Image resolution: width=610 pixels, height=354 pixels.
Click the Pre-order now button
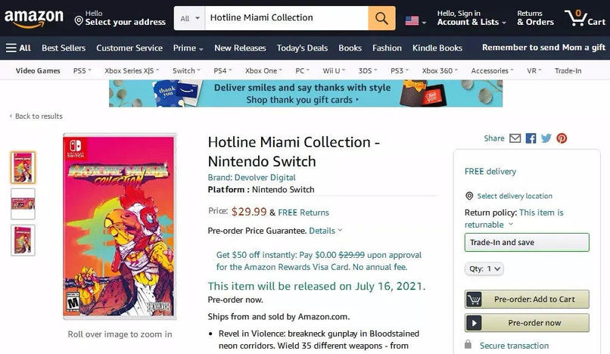point(527,323)
